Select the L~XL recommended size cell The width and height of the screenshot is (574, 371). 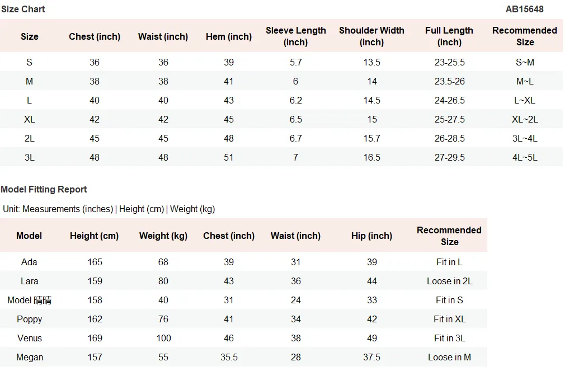(x=525, y=100)
